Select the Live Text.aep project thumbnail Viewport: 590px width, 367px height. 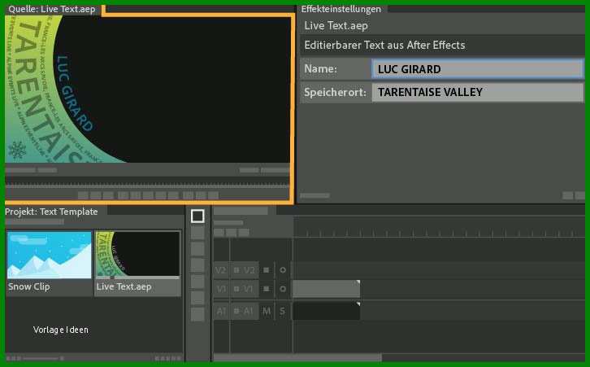click(x=137, y=255)
